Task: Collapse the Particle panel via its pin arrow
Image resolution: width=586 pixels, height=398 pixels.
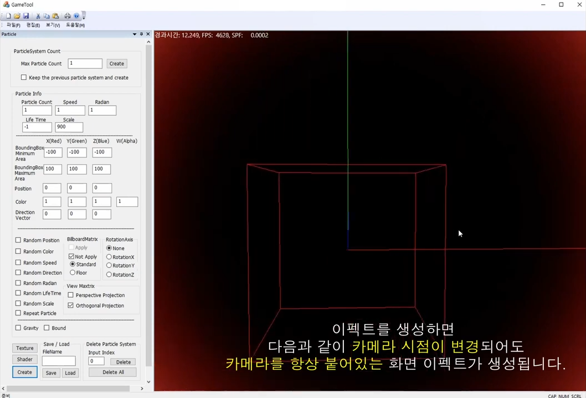Action: coord(141,34)
